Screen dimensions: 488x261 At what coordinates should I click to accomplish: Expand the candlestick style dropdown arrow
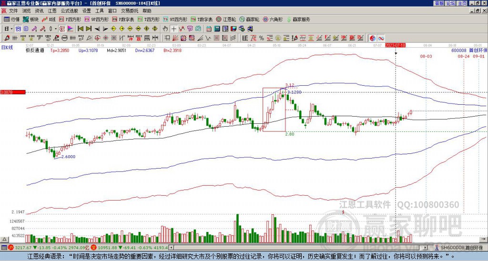[x=56, y=29]
